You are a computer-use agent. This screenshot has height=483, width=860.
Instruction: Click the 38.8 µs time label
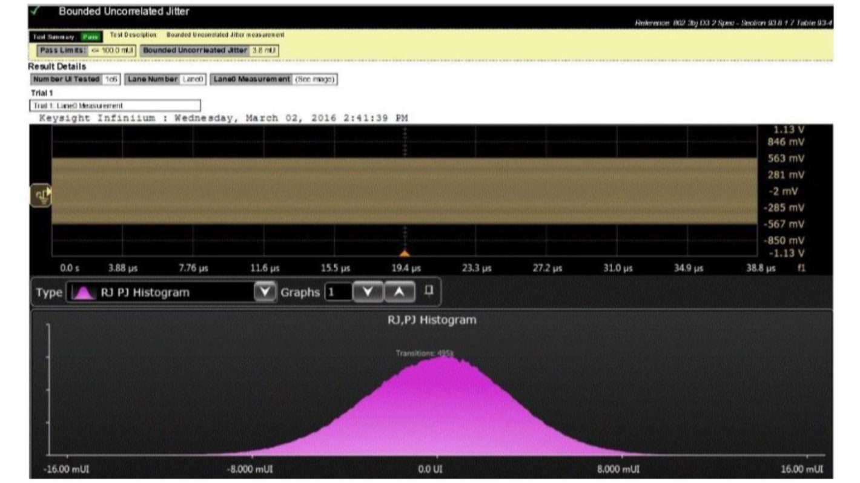(760, 268)
